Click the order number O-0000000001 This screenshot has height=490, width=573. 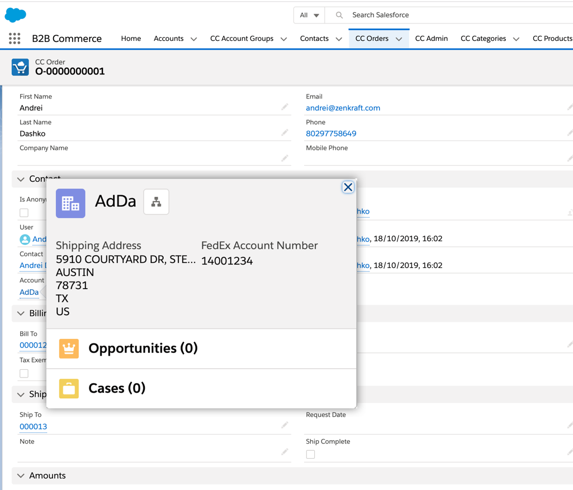70,71
